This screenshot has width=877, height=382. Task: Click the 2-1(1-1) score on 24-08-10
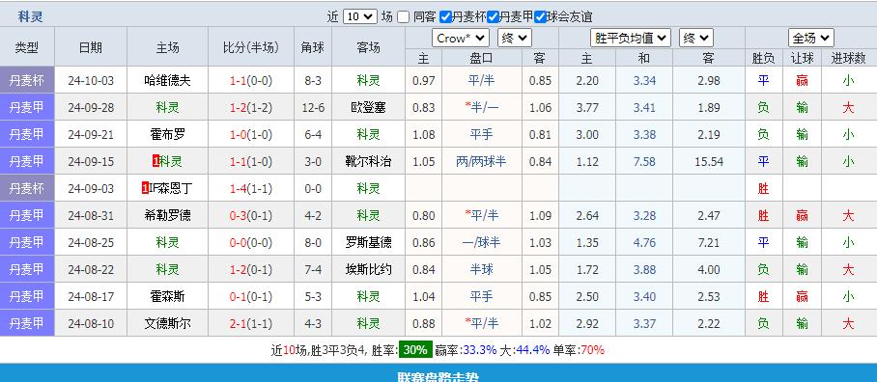pos(250,323)
